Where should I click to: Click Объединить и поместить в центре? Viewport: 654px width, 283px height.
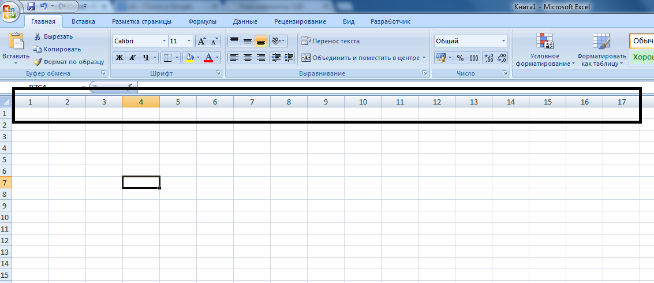pyautogui.click(x=361, y=58)
